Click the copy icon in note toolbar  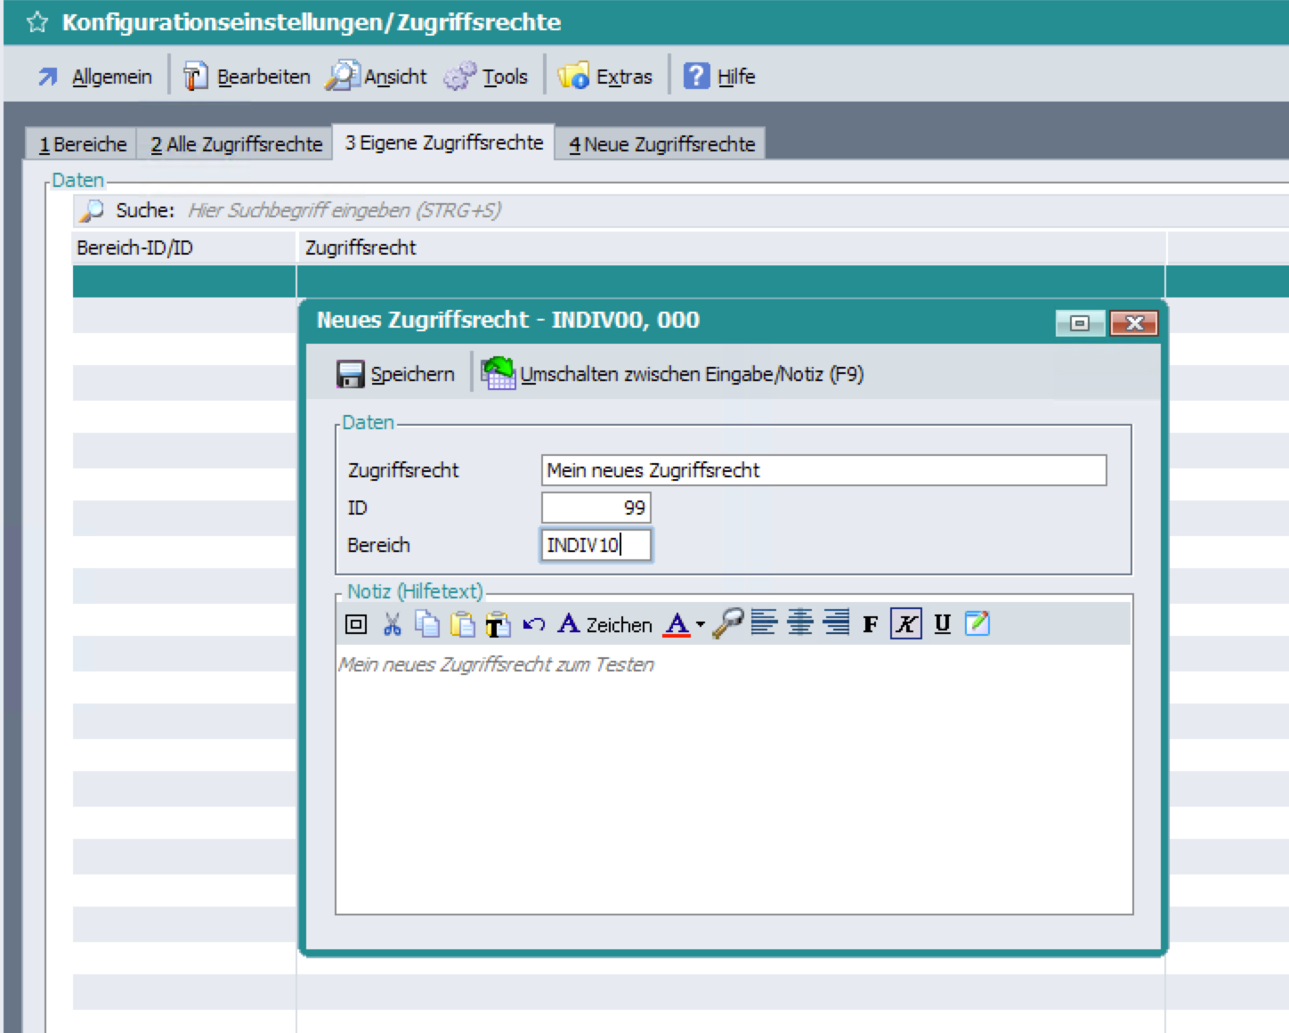(427, 624)
